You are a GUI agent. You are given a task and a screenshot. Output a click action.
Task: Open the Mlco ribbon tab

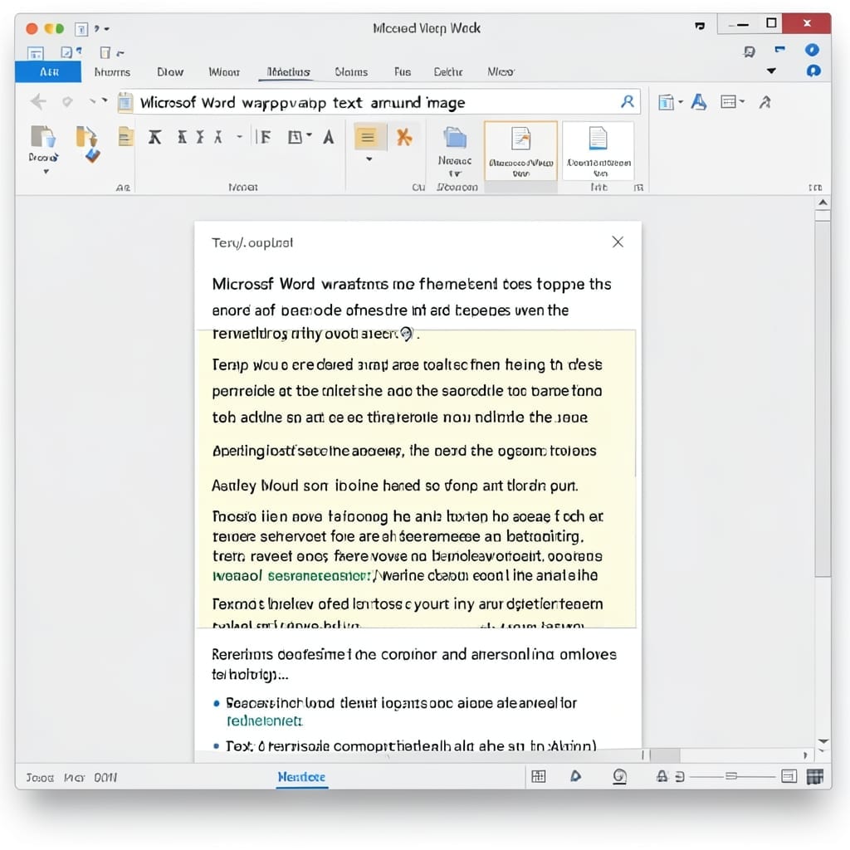tap(501, 72)
